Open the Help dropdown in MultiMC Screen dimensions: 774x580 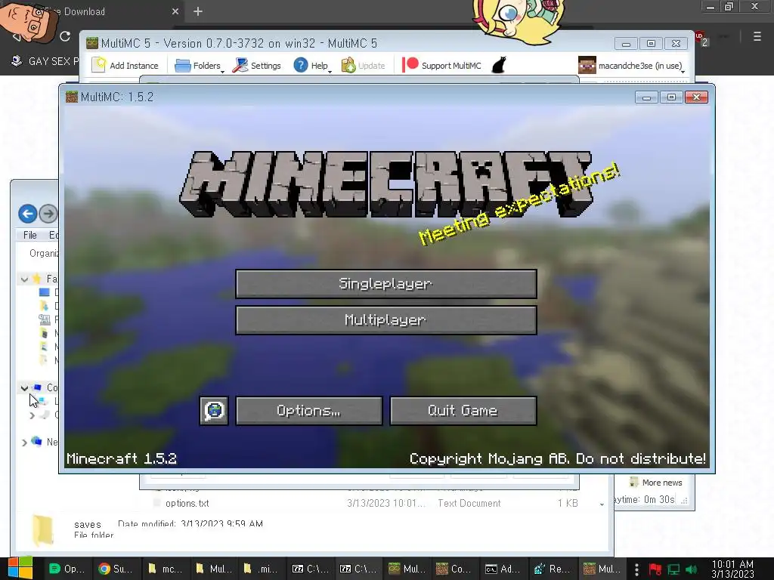point(312,65)
